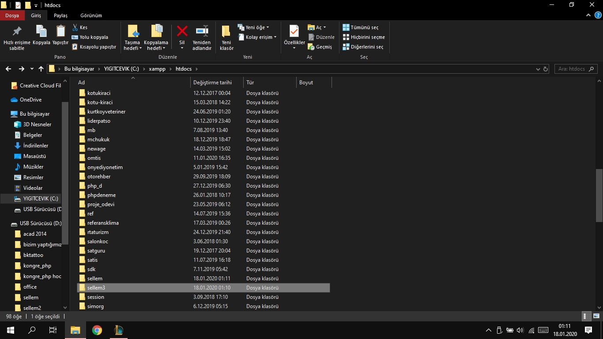Open Özellikler properties icon
The width and height of the screenshot is (603, 339).
tap(294, 31)
